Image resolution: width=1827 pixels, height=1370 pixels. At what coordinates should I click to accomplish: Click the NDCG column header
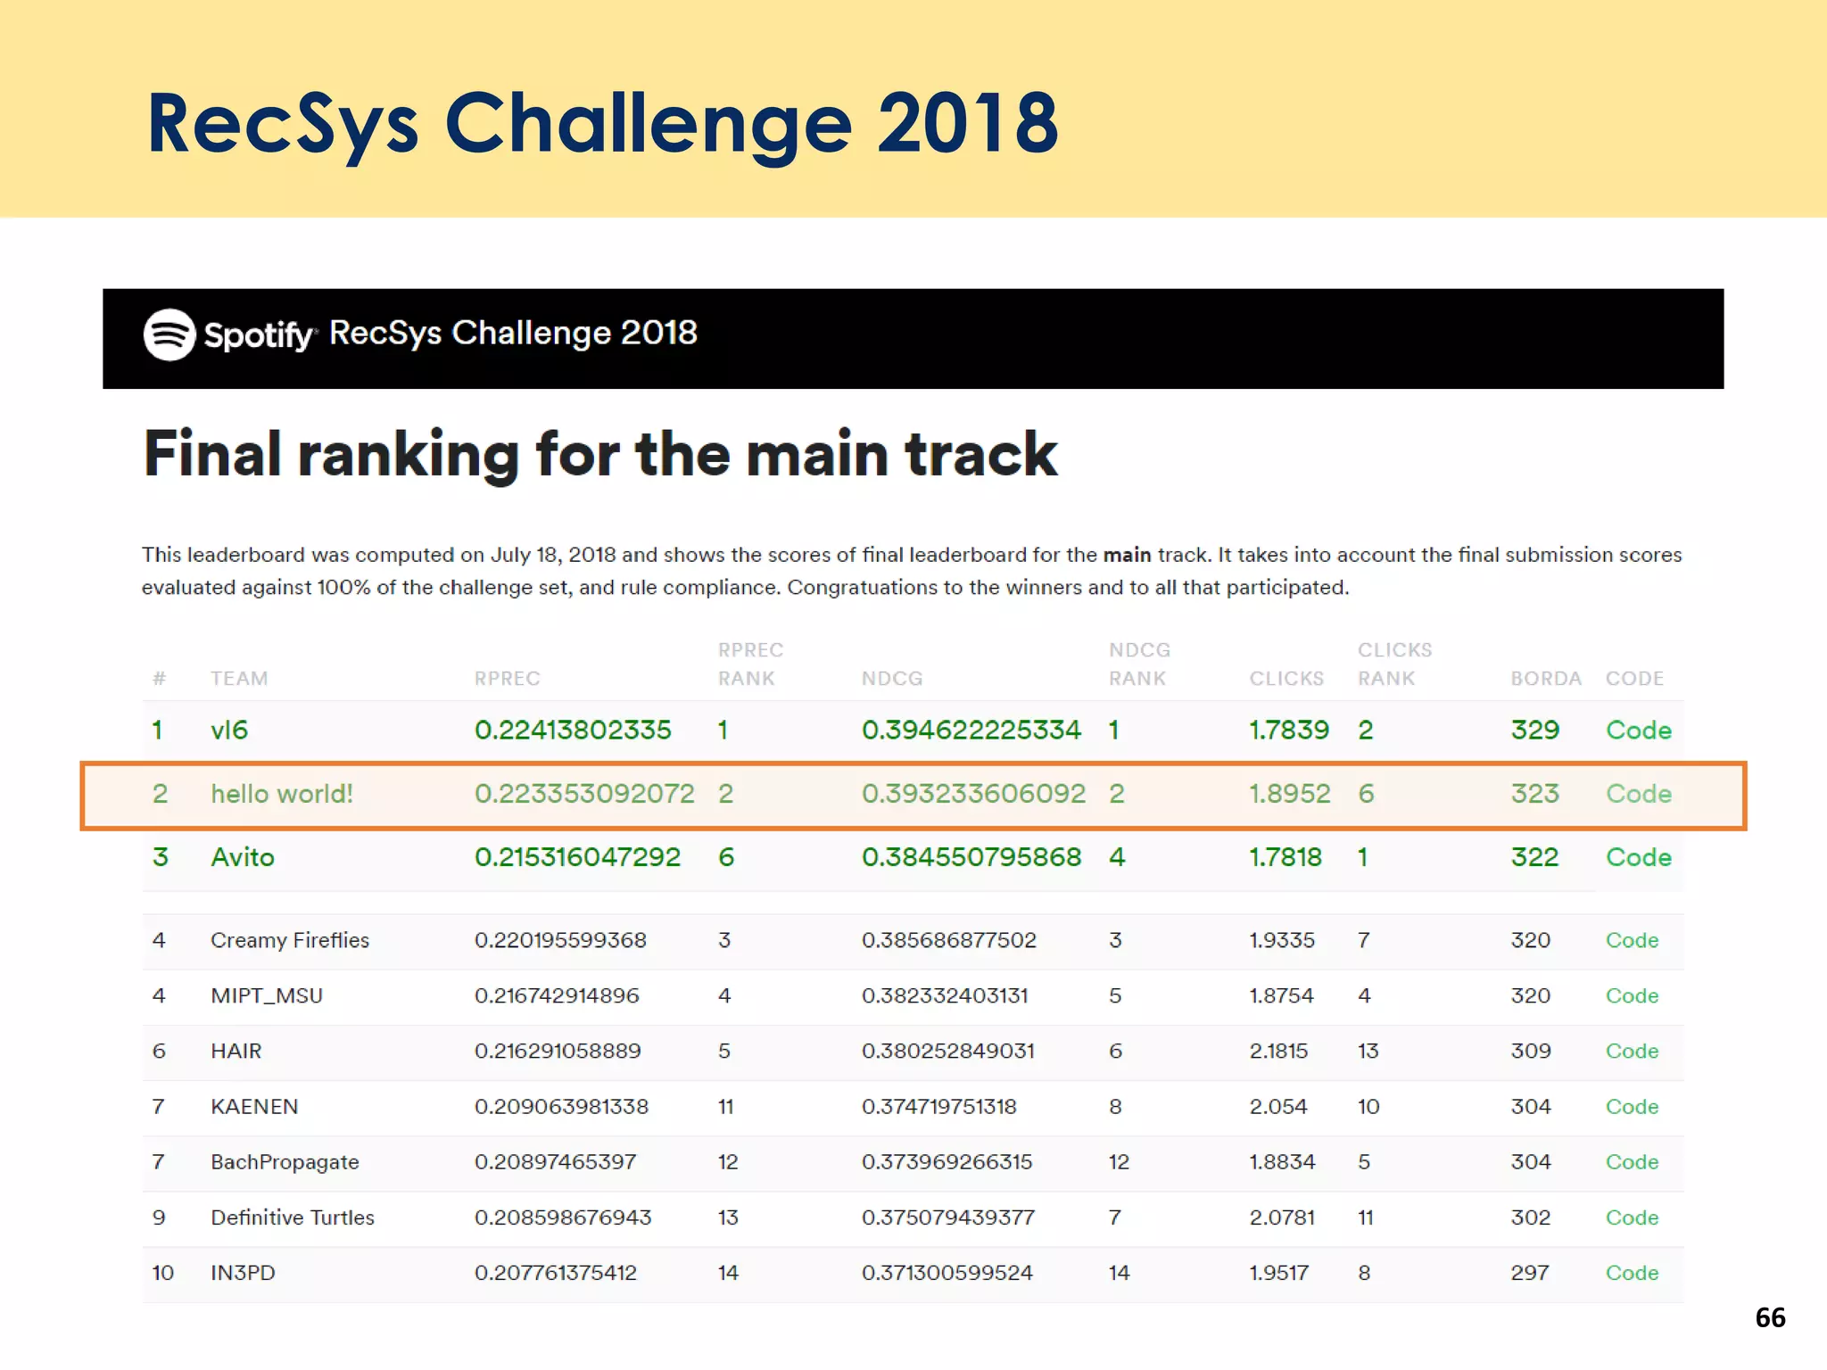pos(891,678)
